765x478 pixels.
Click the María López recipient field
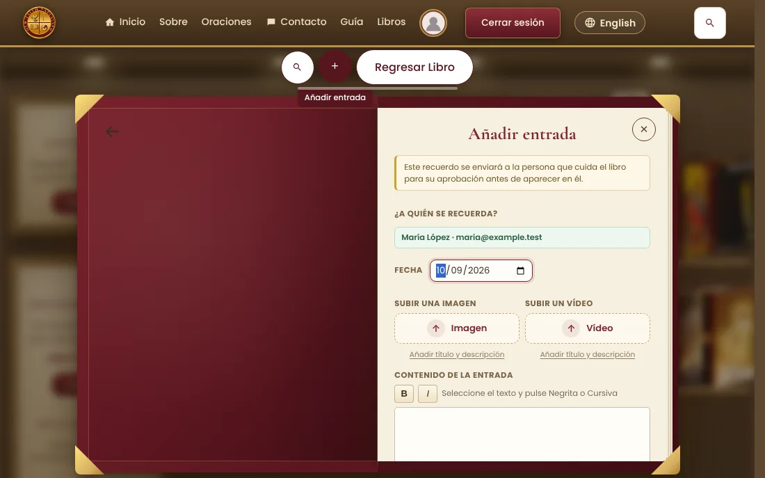click(x=522, y=237)
